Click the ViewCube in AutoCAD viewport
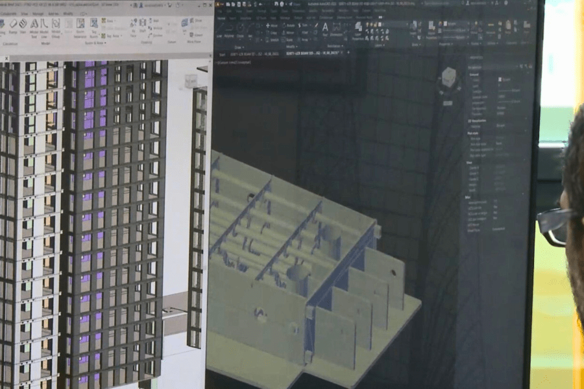 coord(448,78)
